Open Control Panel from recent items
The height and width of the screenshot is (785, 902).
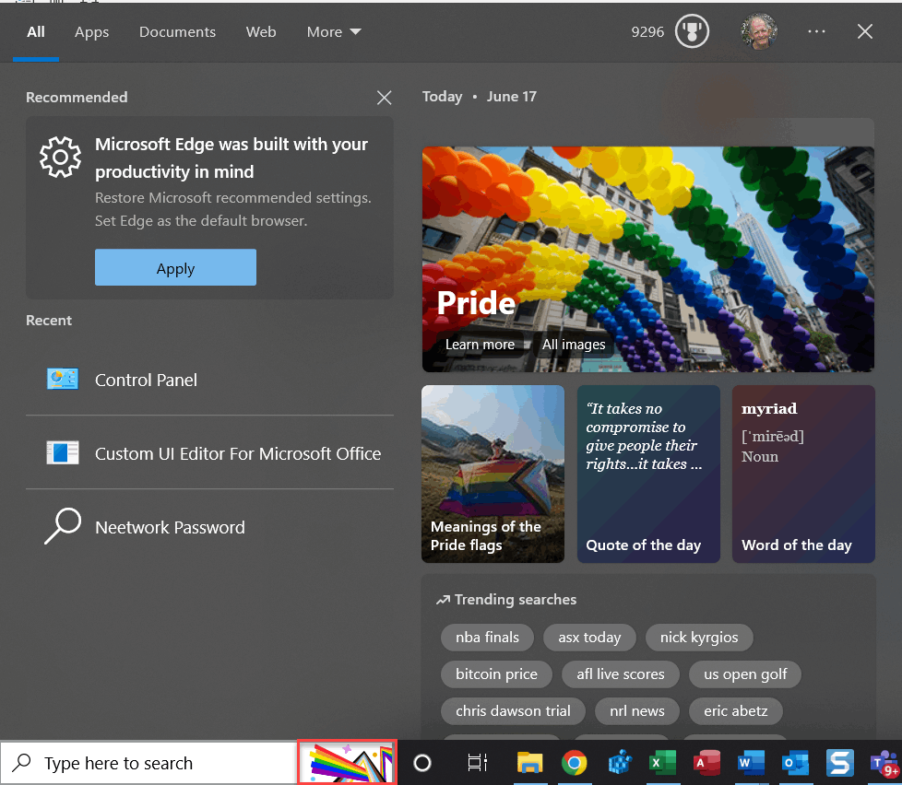[x=146, y=380]
